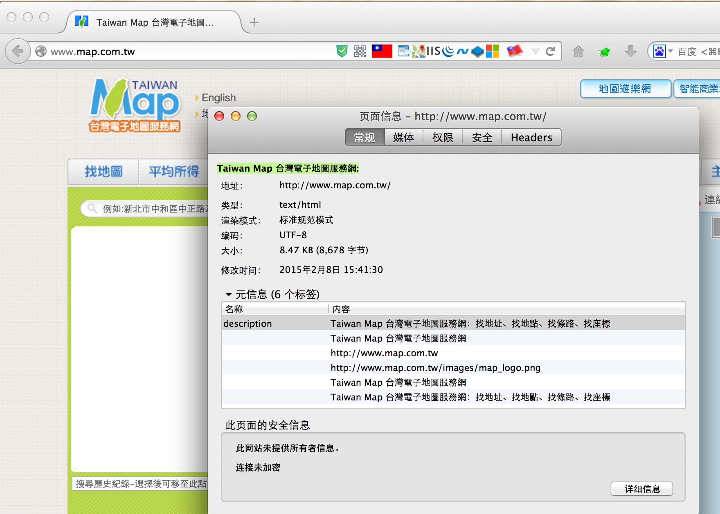This screenshot has width=720, height=514.
Task: Click the Google Maps pin icon
Action: 418,51
